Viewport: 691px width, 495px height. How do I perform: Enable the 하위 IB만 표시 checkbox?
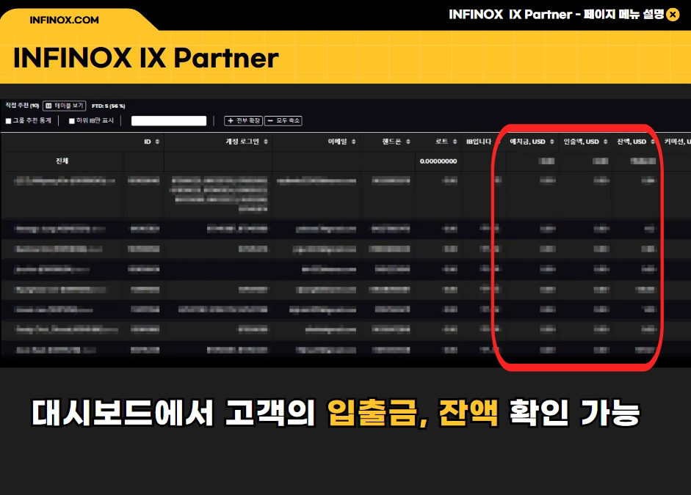pyautogui.click(x=72, y=121)
